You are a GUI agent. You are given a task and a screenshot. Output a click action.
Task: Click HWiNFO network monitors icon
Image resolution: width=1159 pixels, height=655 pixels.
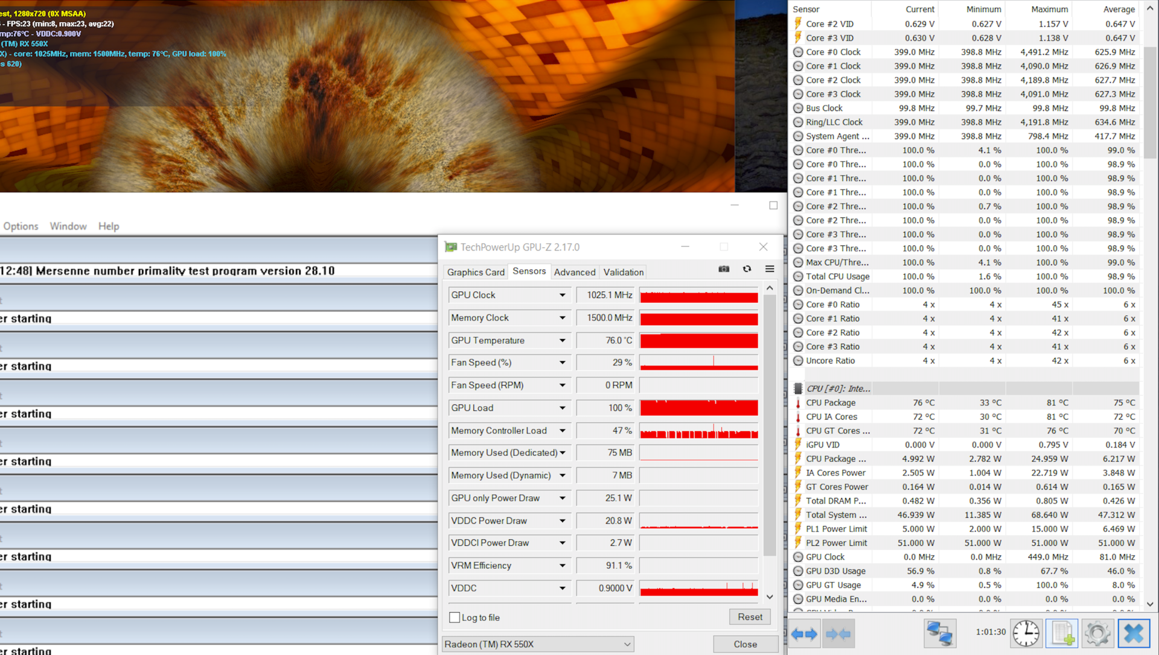click(x=940, y=634)
